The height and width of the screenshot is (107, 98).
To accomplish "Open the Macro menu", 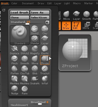I will pyautogui.click(x=77, y=3).
